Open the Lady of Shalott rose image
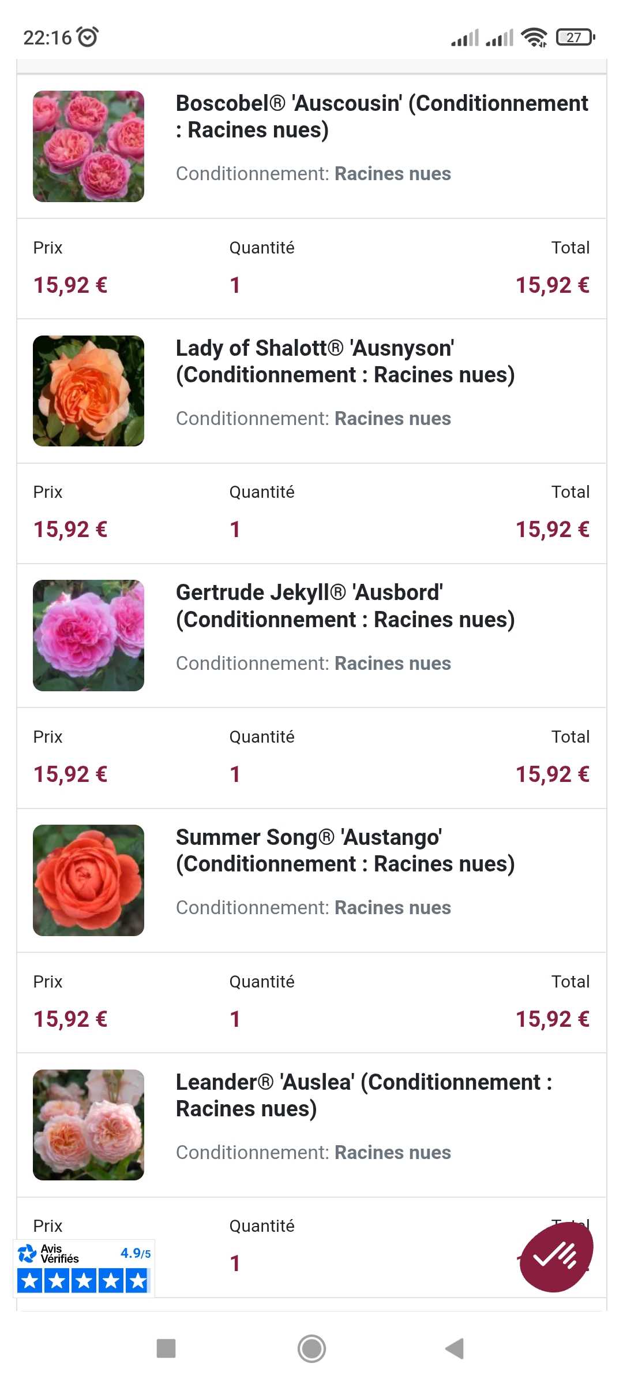This screenshot has height=1386, width=623. coord(88,391)
